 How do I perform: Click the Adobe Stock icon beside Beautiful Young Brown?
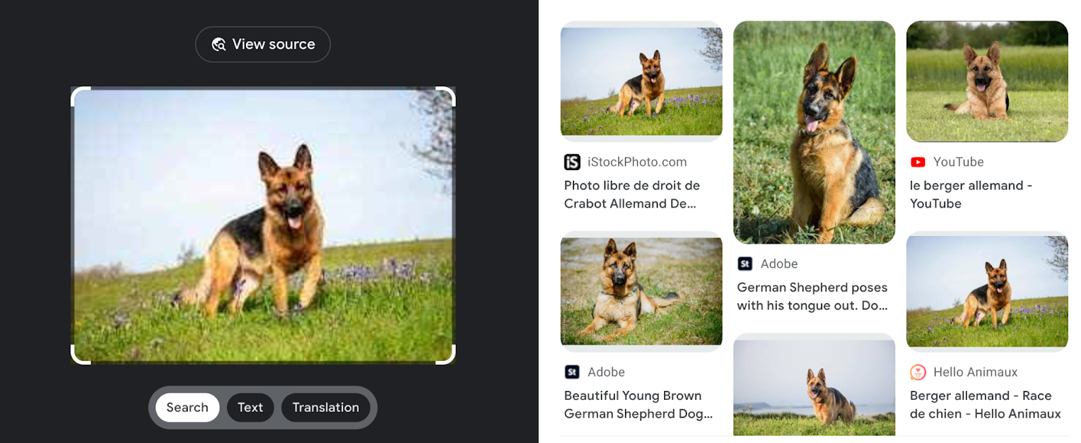point(572,372)
